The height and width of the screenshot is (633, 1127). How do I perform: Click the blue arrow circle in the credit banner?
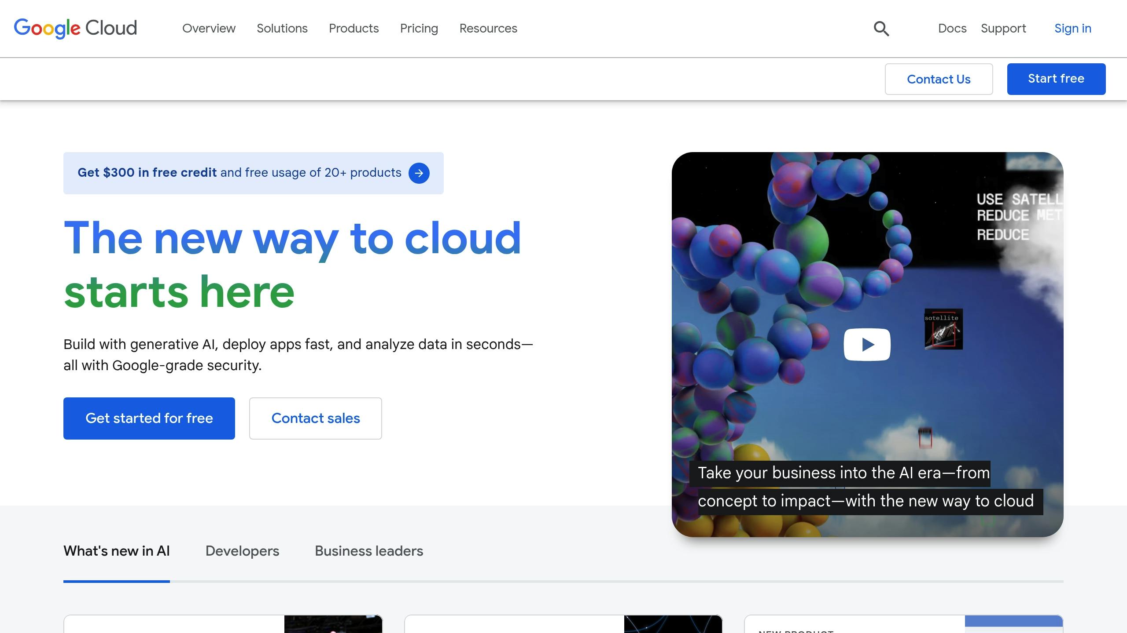click(419, 173)
